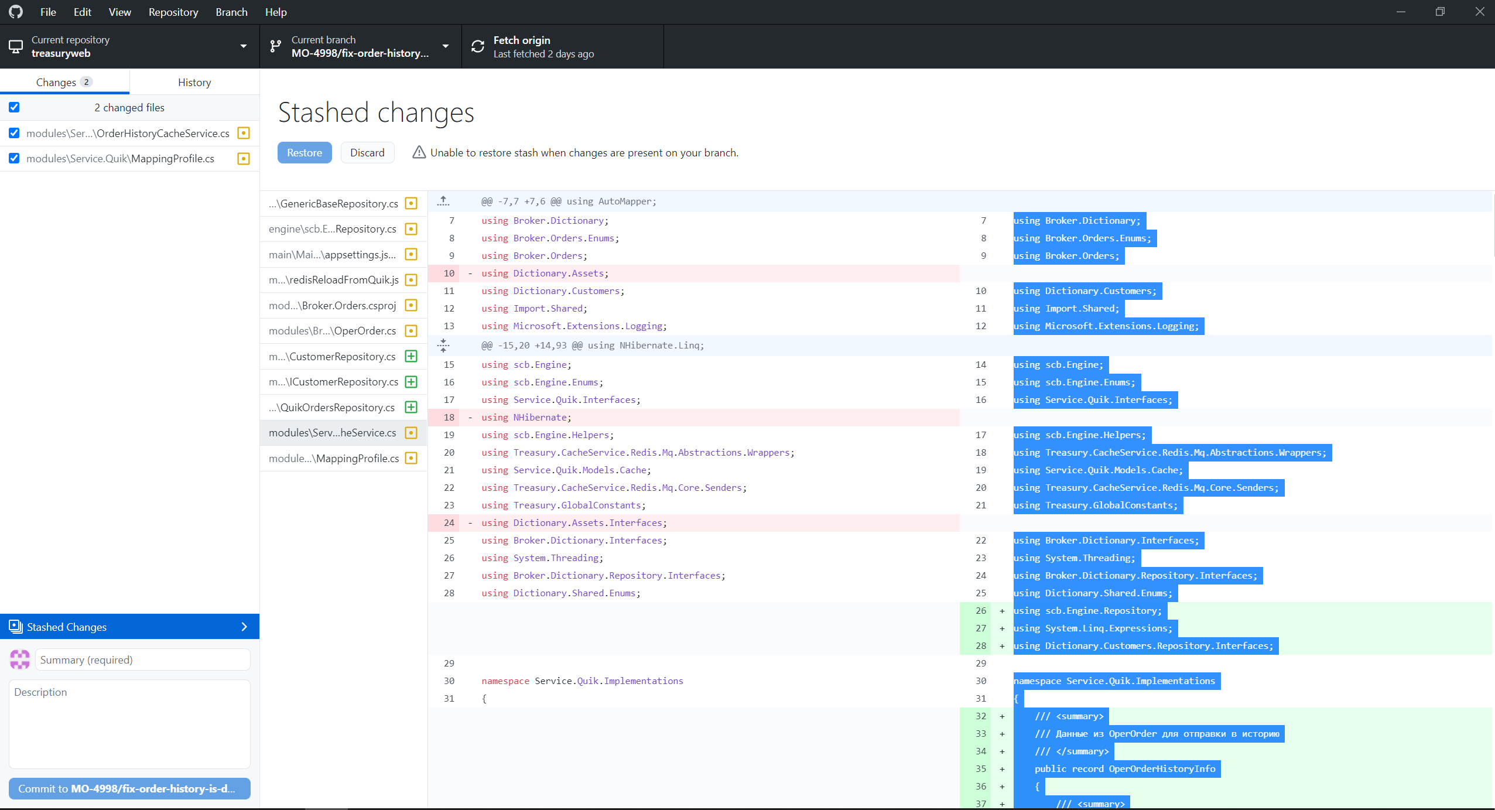Click the GitHub logo icon
This screenshot has width=1495, height=810.
(16, 12)
